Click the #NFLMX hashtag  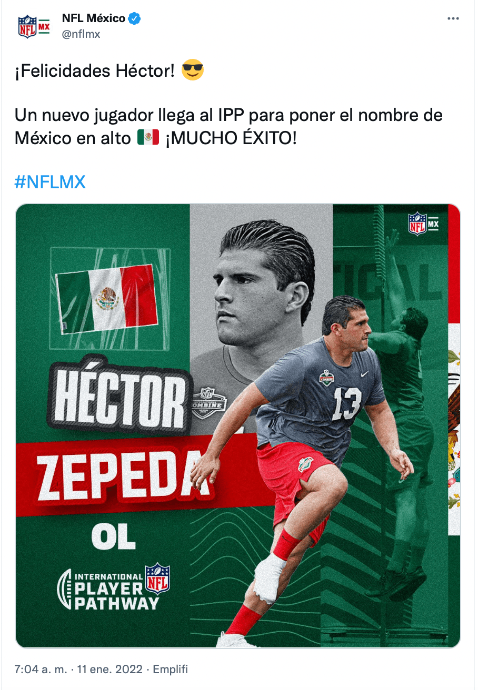tap(50, 182)
